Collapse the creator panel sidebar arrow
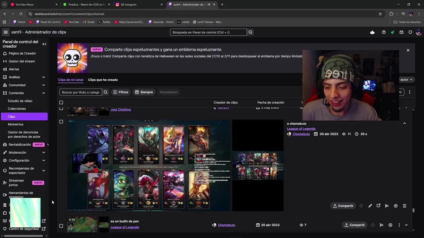 44,44
